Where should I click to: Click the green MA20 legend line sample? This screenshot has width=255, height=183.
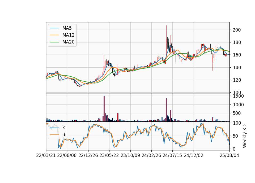coord(54,42)
